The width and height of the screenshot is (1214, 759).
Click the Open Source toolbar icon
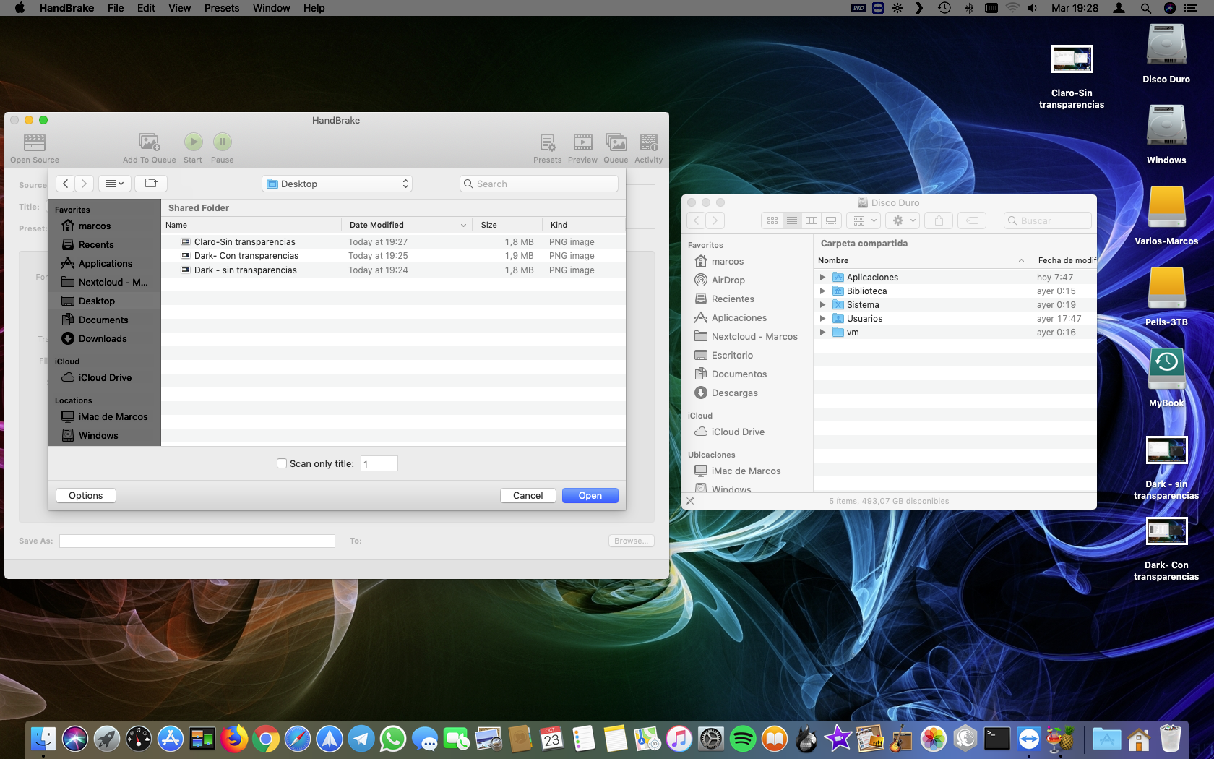pyautogui.click(x=34, y=142)
